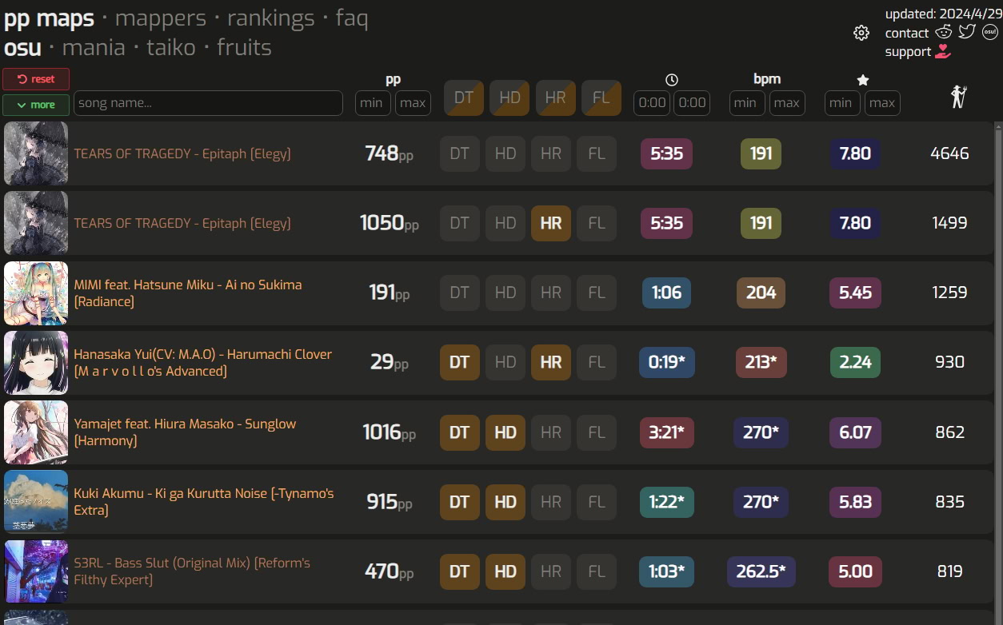1003x625 pixels.
Task: Click the support heart-in-hand icon
Action: (x=943, y=51)
